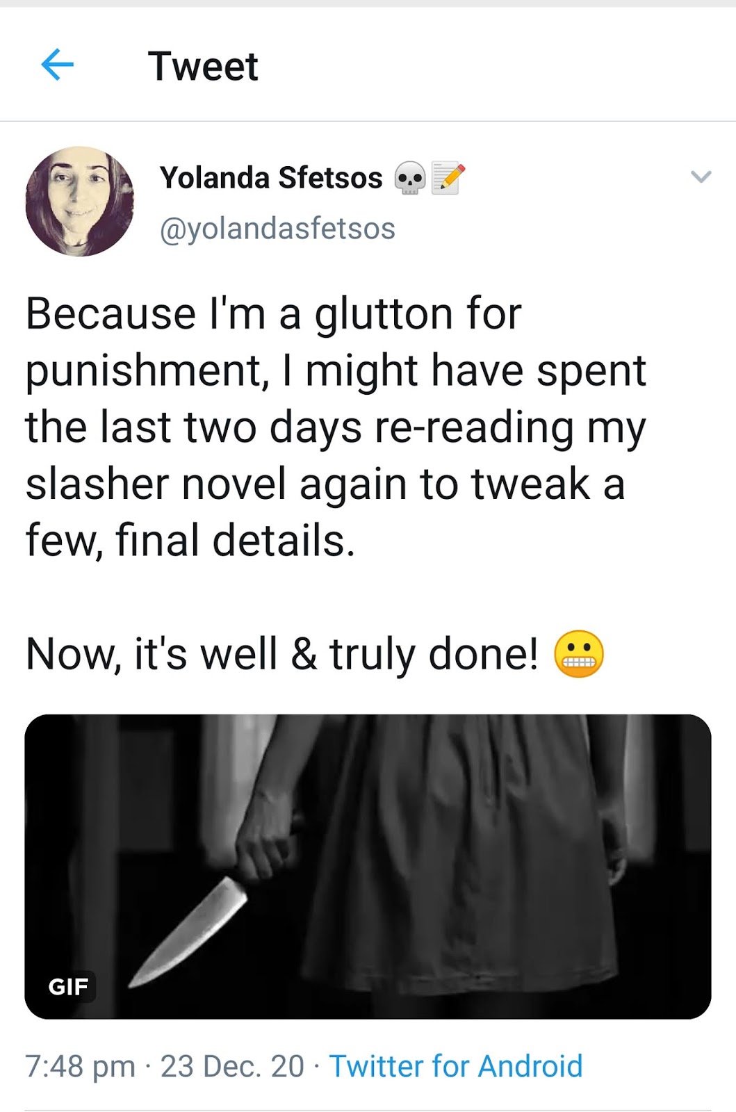Image resolution: width=736 pixels, height=1112 pixels.
Task: Open the tweet options chevron menu
Action: pyautogui.click(x=701, y=177)
